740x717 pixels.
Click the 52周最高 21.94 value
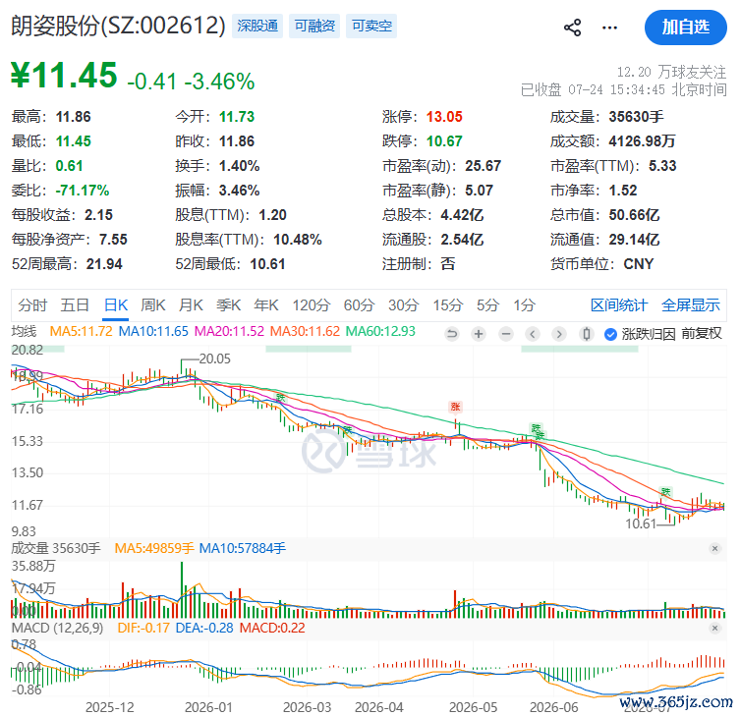104,263
